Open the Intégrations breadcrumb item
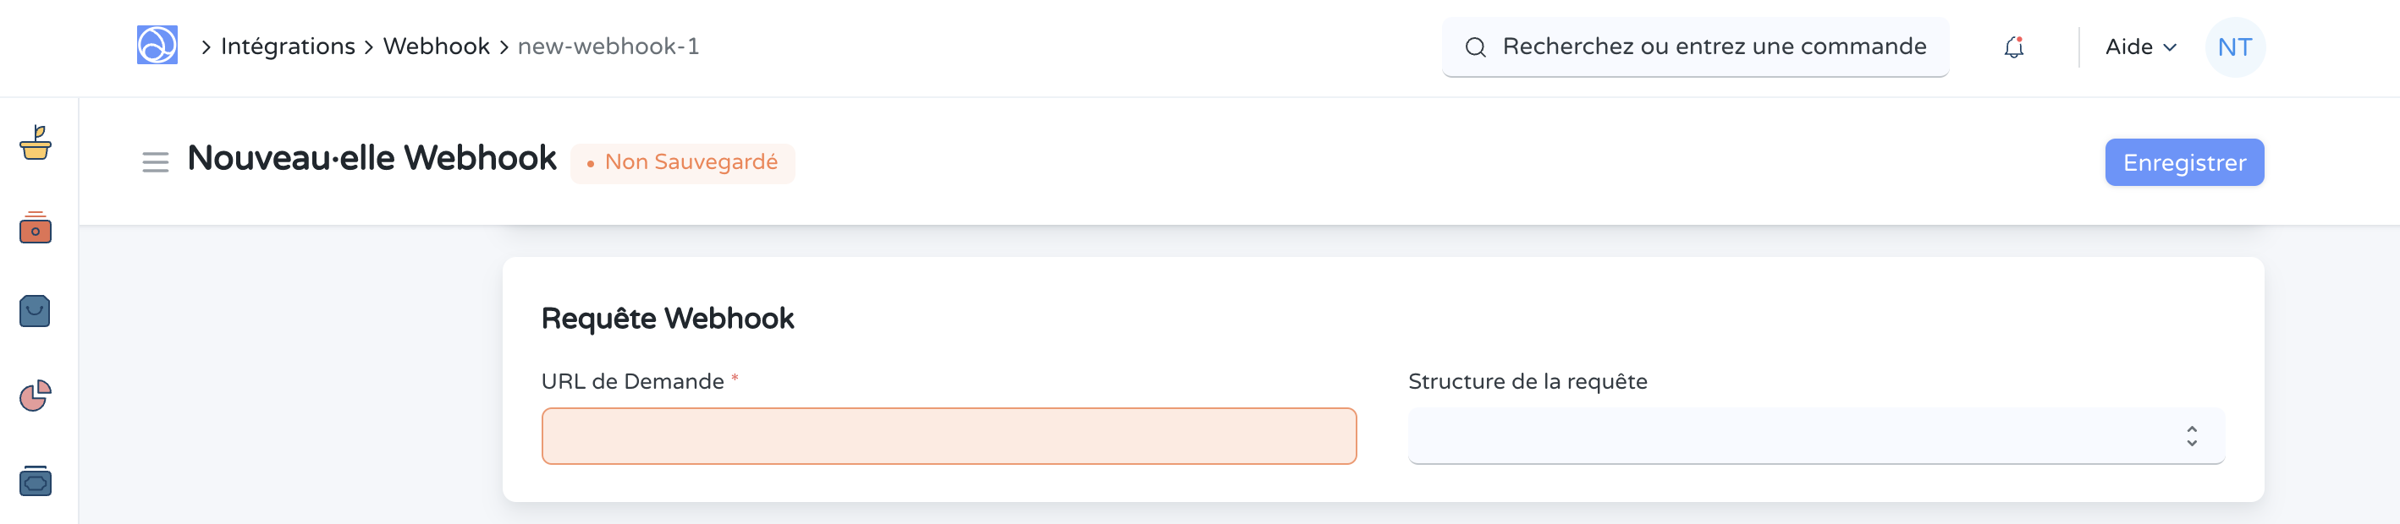 pyautogui.click(x=288, y=46)
